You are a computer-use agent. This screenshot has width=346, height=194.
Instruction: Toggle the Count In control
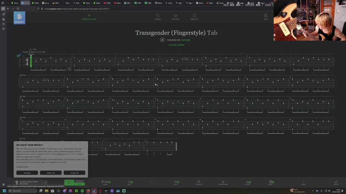(x=199, y=183)
